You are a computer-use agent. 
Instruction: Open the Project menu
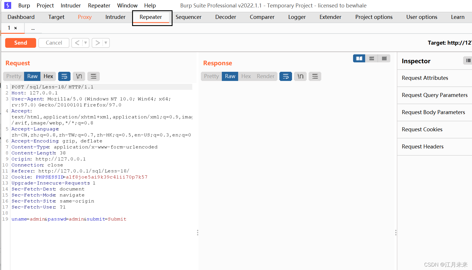click(x=45, y=5)
